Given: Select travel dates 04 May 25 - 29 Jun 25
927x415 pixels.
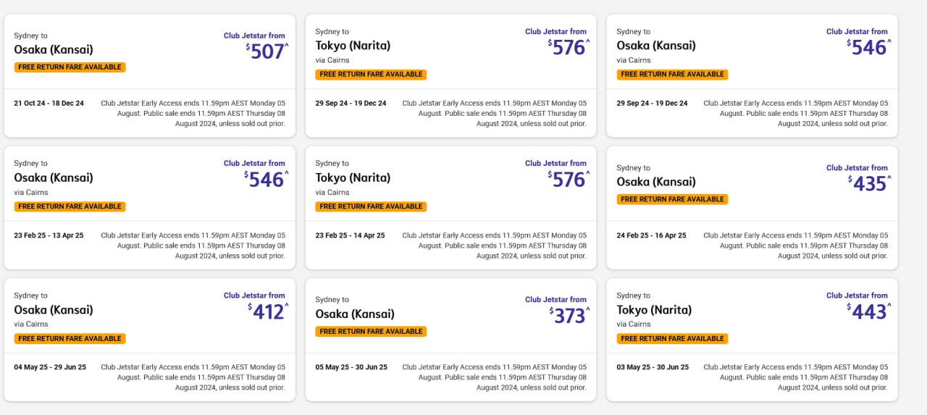Looking at the screenshot, I should [x=50, y=367].
